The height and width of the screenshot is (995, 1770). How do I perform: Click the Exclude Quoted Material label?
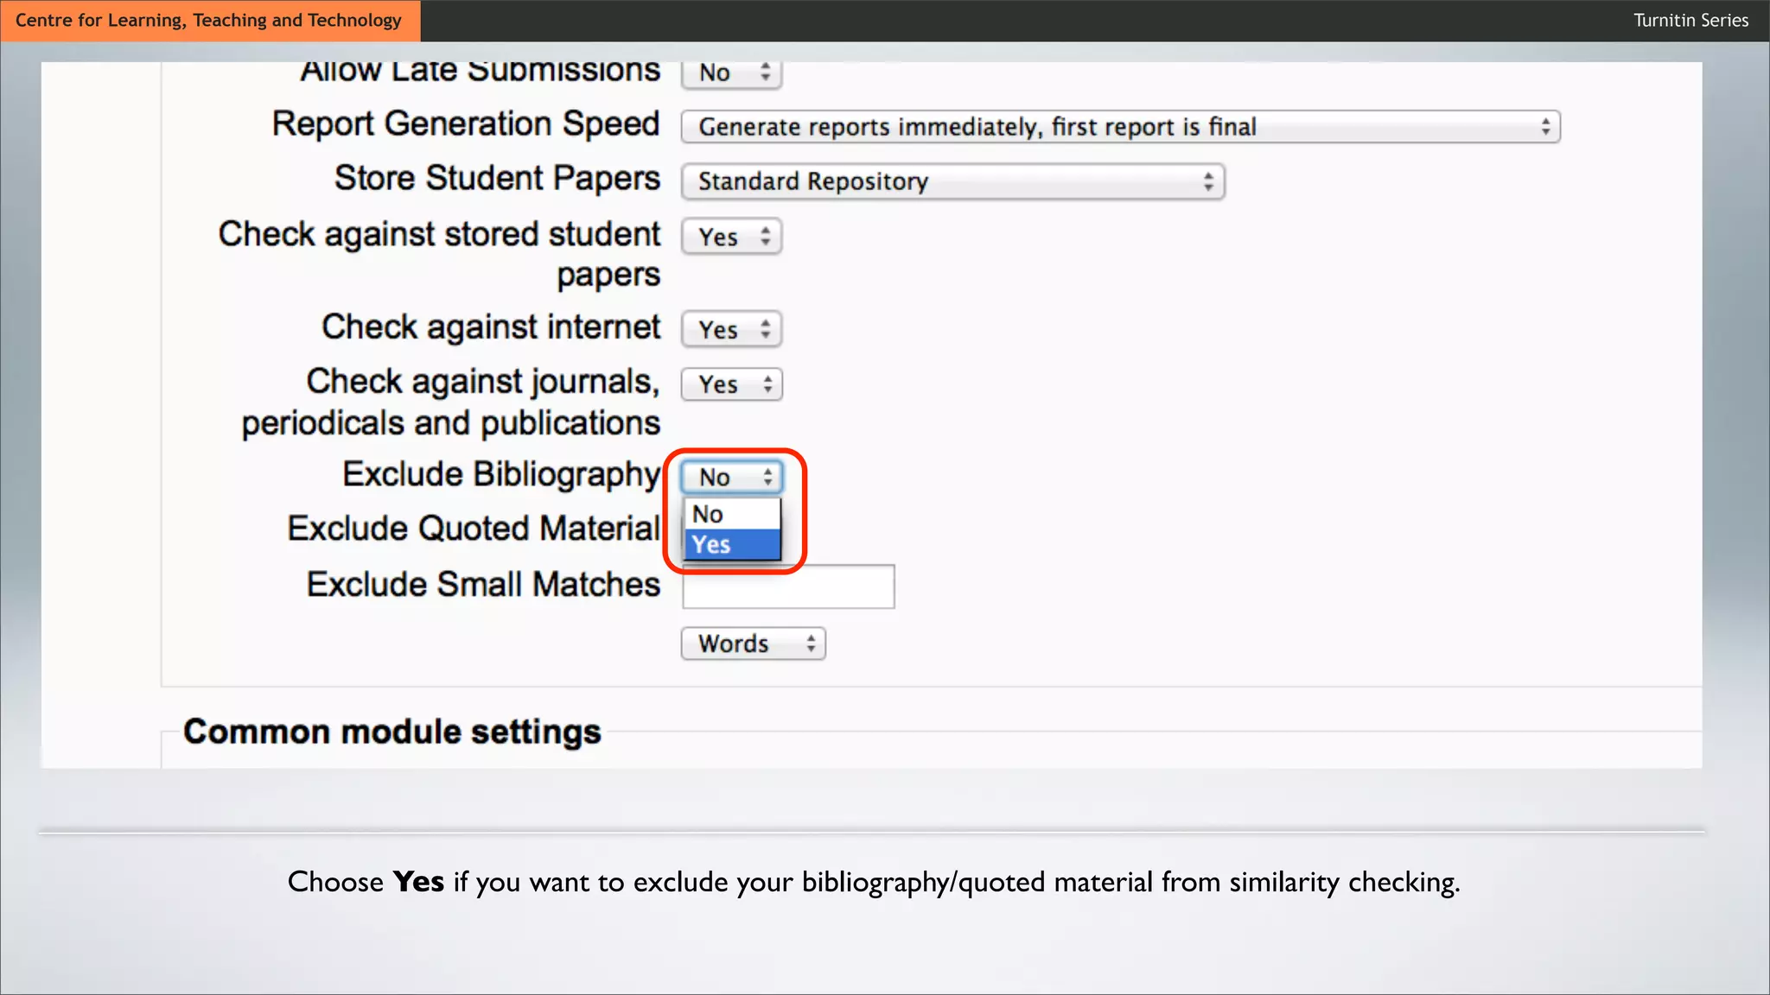coord(474,529)
